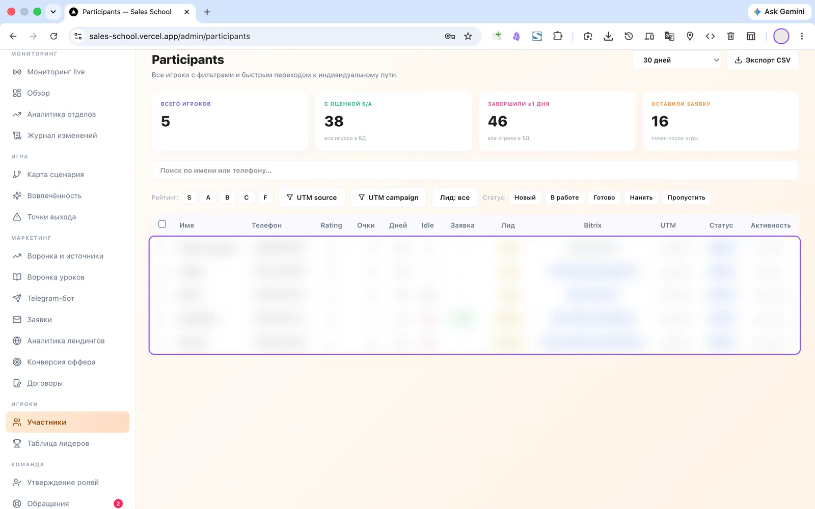The image size is (815, 509).
Task: Filter status Нанять
Action: point(641,197)
